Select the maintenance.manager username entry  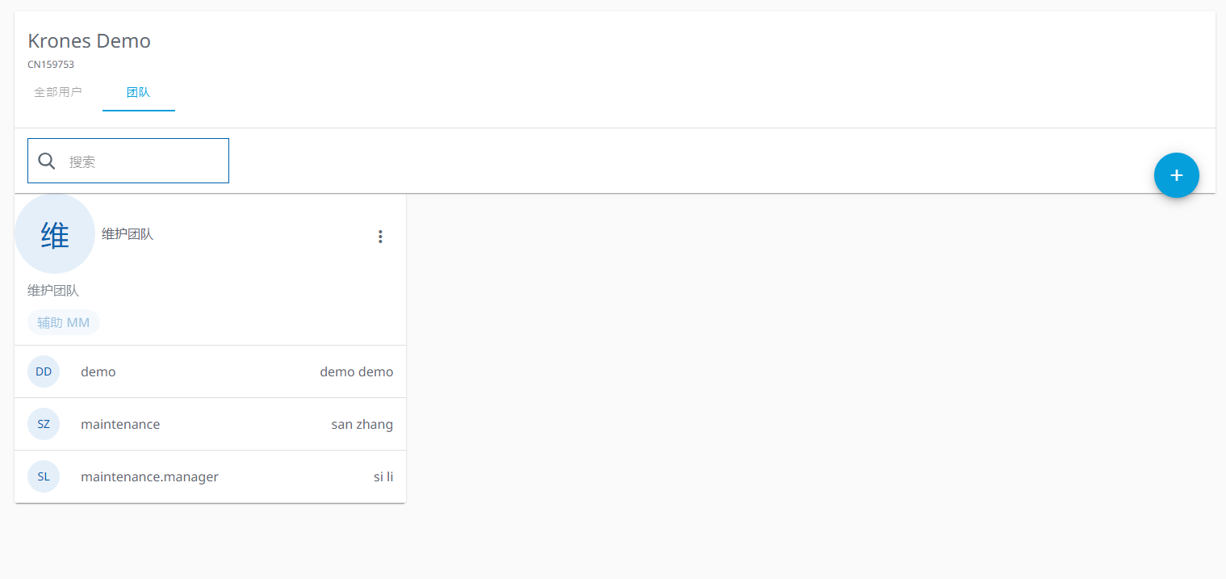point(149,476)
